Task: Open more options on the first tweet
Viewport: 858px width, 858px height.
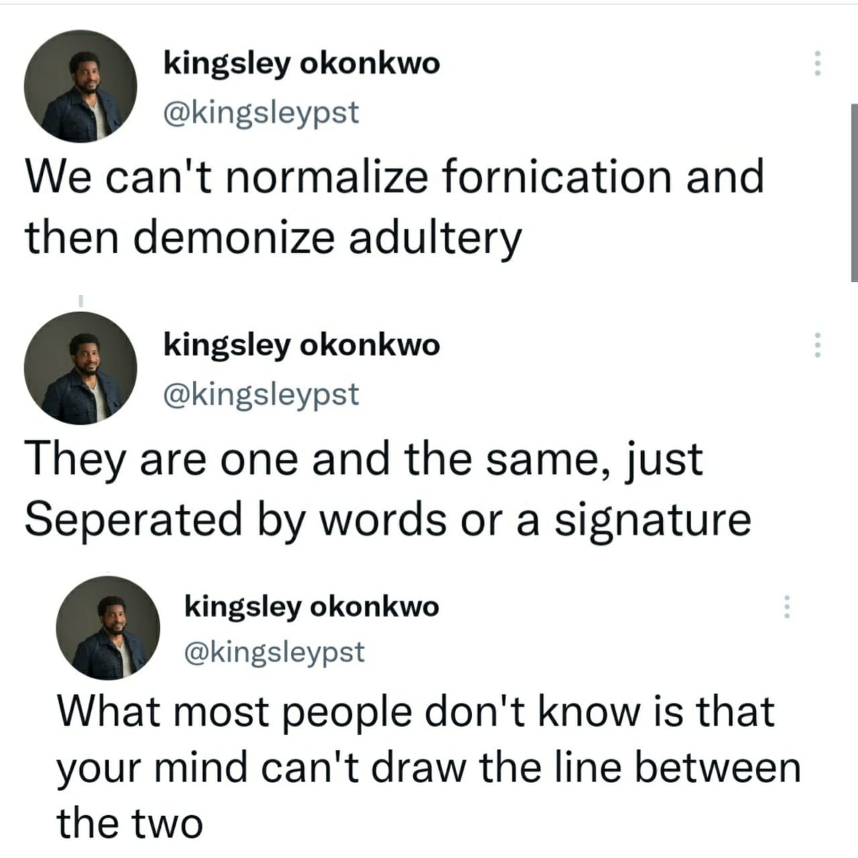Action: pyautogui.click(x=816, y=63)
